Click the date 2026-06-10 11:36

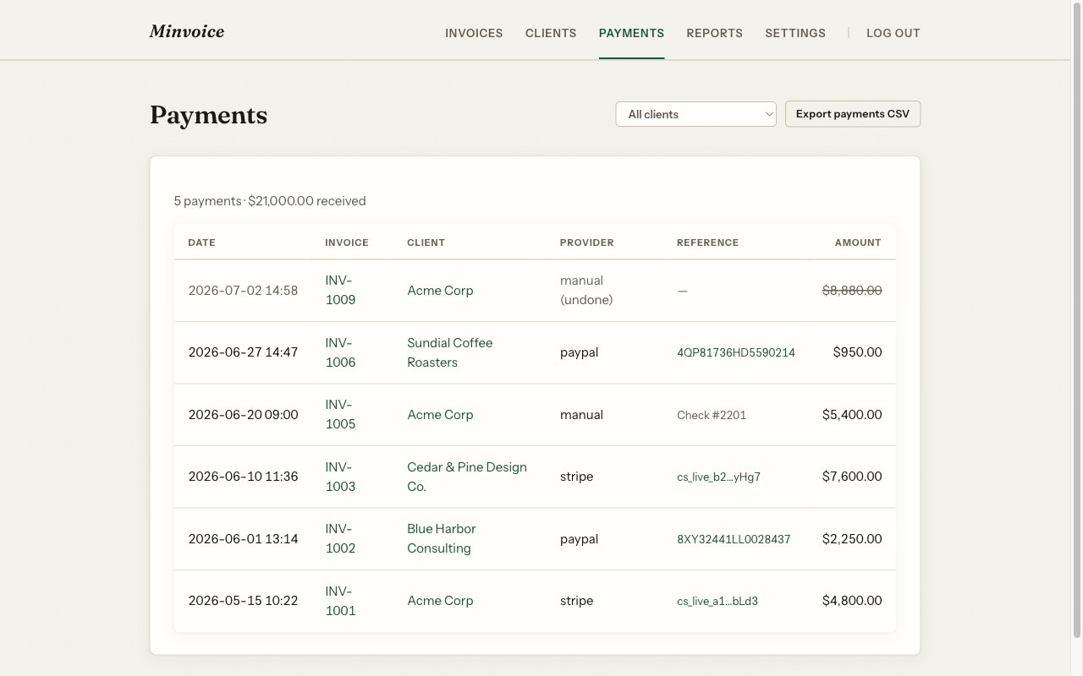[x=243, y=477]
